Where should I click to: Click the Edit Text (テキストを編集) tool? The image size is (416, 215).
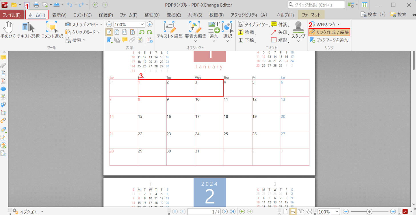coord(170,30)
